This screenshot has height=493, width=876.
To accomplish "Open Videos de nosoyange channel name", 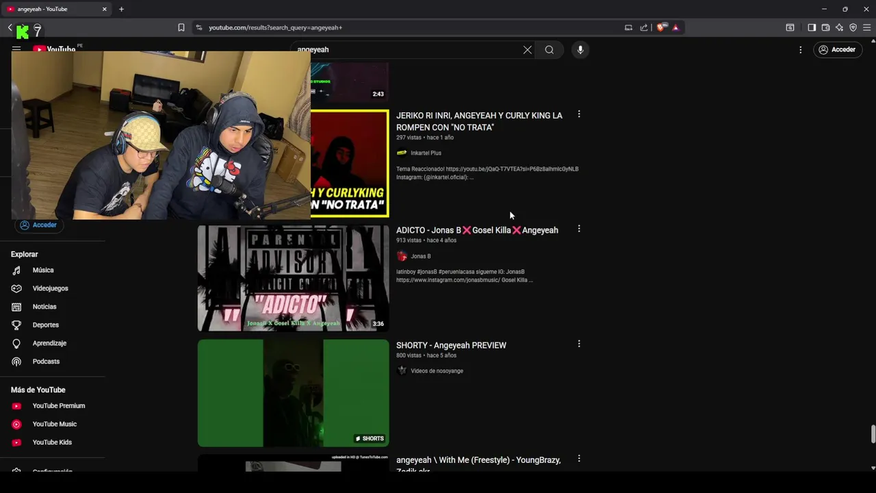I will [x=437, y=370].
